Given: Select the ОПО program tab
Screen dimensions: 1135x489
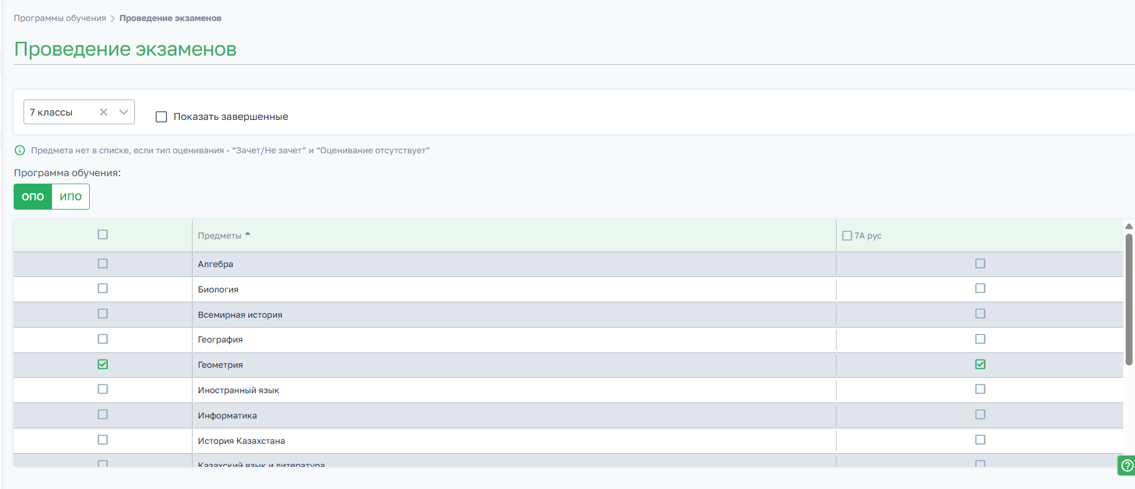Looking at the screenshot, I should [33, 197].
